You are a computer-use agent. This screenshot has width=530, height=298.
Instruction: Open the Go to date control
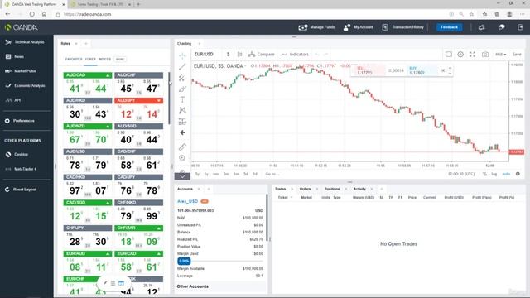pos(272,174)
